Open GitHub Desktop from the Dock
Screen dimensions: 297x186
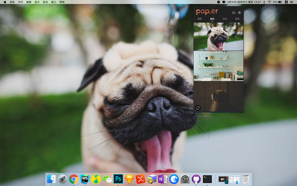point(196,179)
